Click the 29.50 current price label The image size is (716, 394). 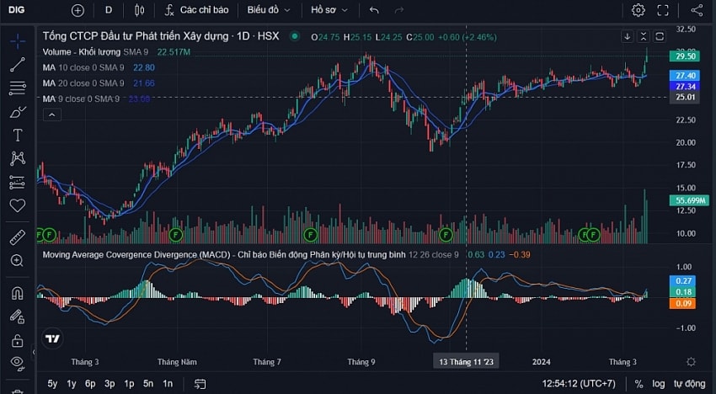[x=685, y=56]
